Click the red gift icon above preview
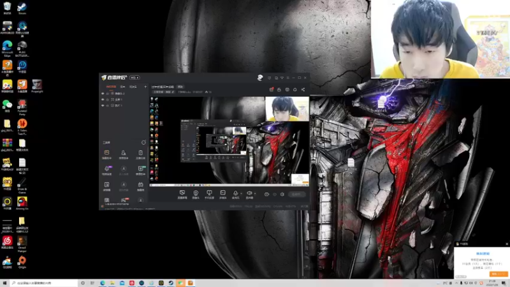Image resolution: width=510 pixels, height=287 pixels. (x=272, y=89)
